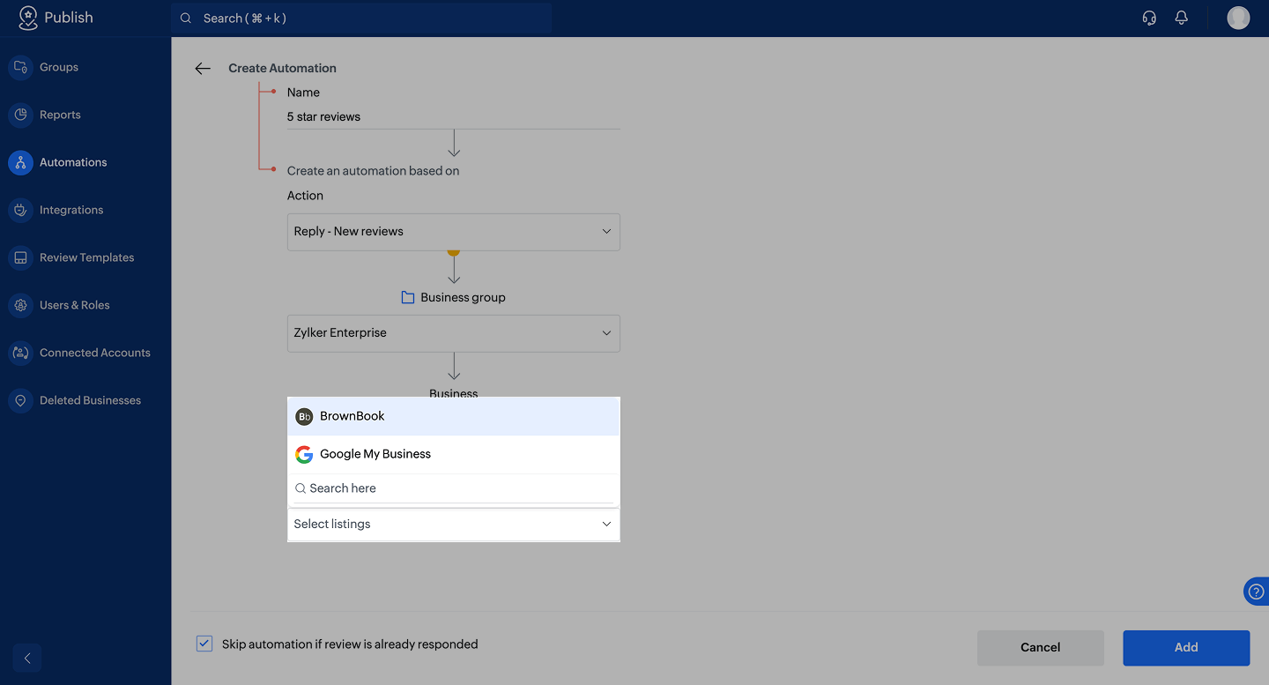Open the notifications bell
This screenshot has width=1269, height=685.
pyautogui.click(x=1182, y=18)
